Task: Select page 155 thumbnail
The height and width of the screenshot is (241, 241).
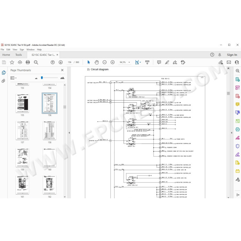Action: tap(22, 103)
